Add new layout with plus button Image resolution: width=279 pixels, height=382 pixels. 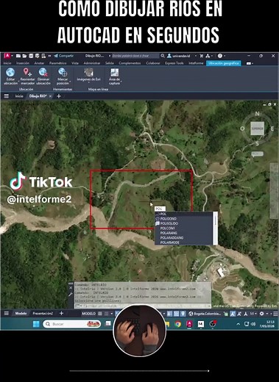coord(61,314)
